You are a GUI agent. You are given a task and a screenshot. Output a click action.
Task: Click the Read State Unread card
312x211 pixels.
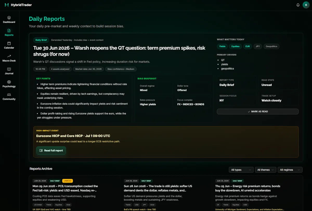click(x=279, y=83)
